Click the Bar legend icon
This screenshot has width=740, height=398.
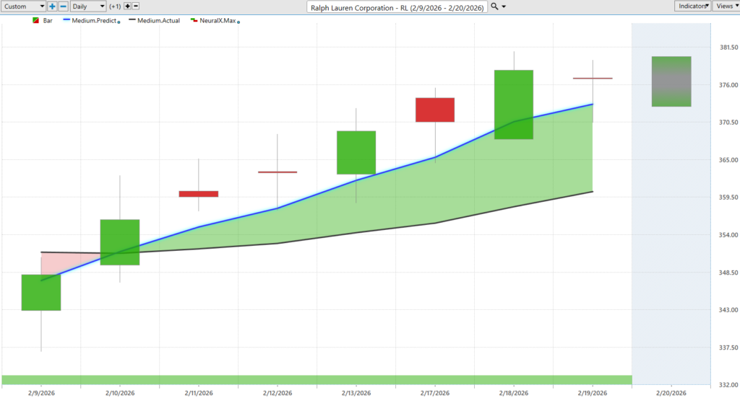coord(36,21)
